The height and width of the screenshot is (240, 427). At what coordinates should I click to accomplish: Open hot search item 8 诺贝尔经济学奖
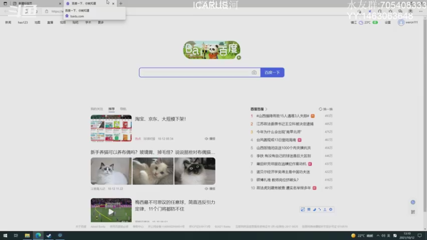click(283, 172)
